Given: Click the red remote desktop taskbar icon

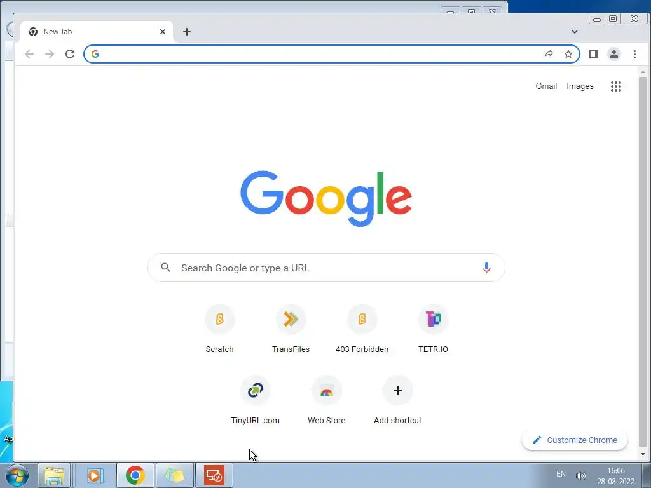Looking at the screenshot, I should click(214, 475).
